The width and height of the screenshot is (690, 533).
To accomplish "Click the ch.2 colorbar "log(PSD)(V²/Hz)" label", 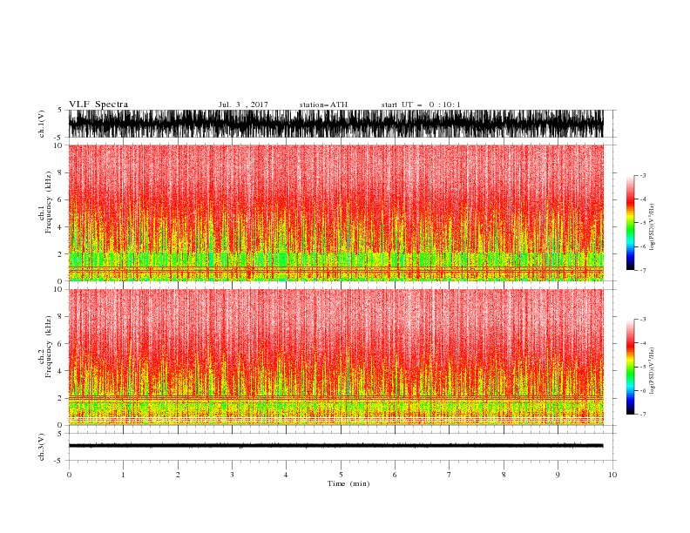I will point(652,371).
